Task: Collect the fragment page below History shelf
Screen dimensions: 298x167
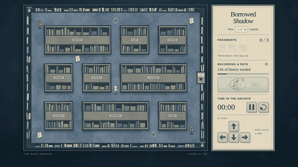Action: (78, 59)
